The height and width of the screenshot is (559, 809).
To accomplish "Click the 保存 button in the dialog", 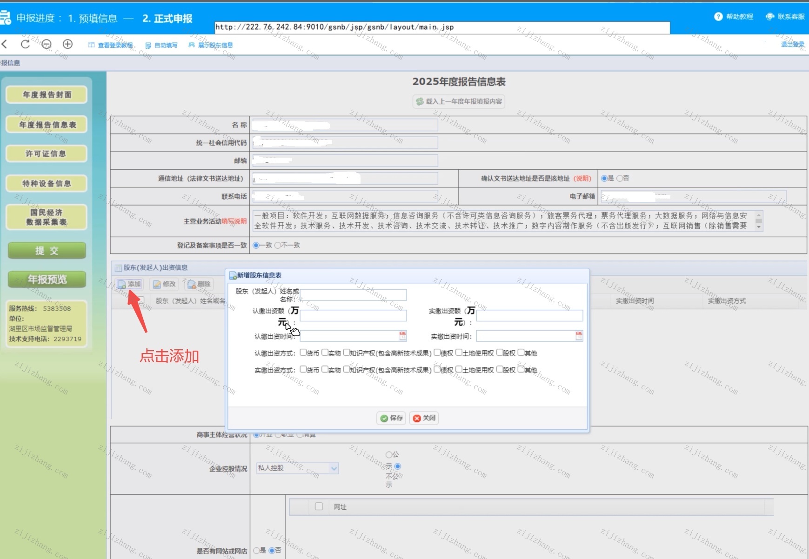I will pos(391,418).
